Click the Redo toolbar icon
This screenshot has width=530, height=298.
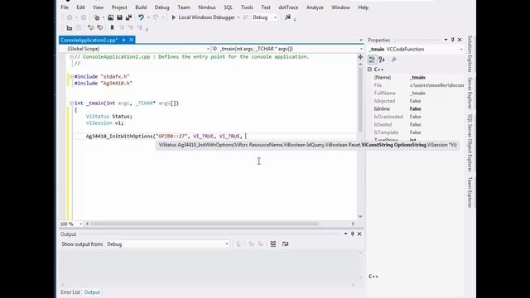click(x=156, y=17)
